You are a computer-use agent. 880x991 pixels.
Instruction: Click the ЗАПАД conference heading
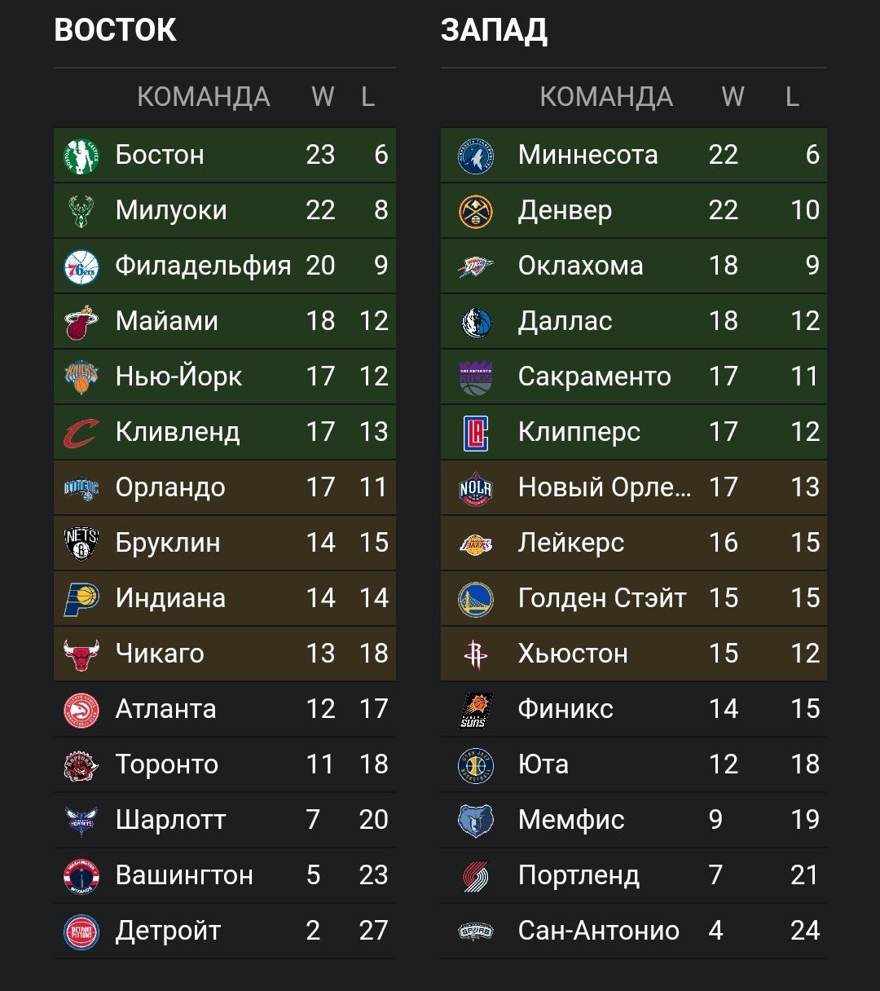tap(494, 31)
